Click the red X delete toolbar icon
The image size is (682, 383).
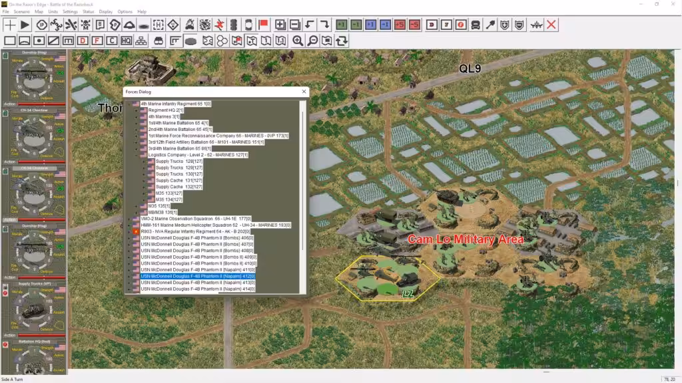pyautogui.click(x=551, y=25)
